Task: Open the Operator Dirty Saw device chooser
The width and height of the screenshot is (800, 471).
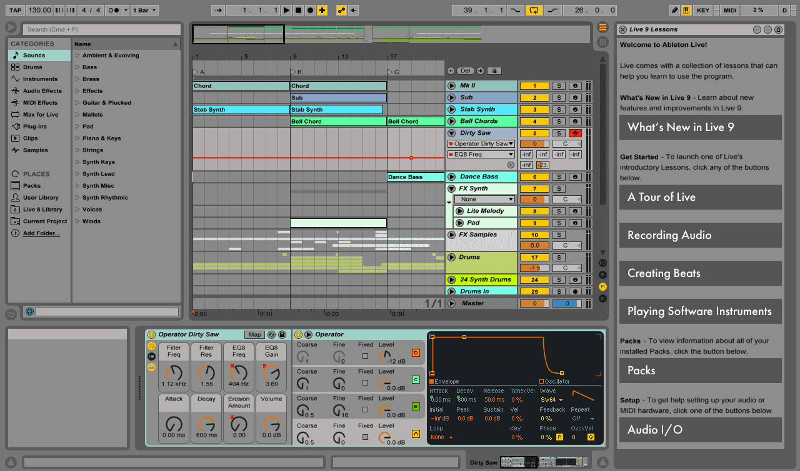Action: (x=481, y=144)
